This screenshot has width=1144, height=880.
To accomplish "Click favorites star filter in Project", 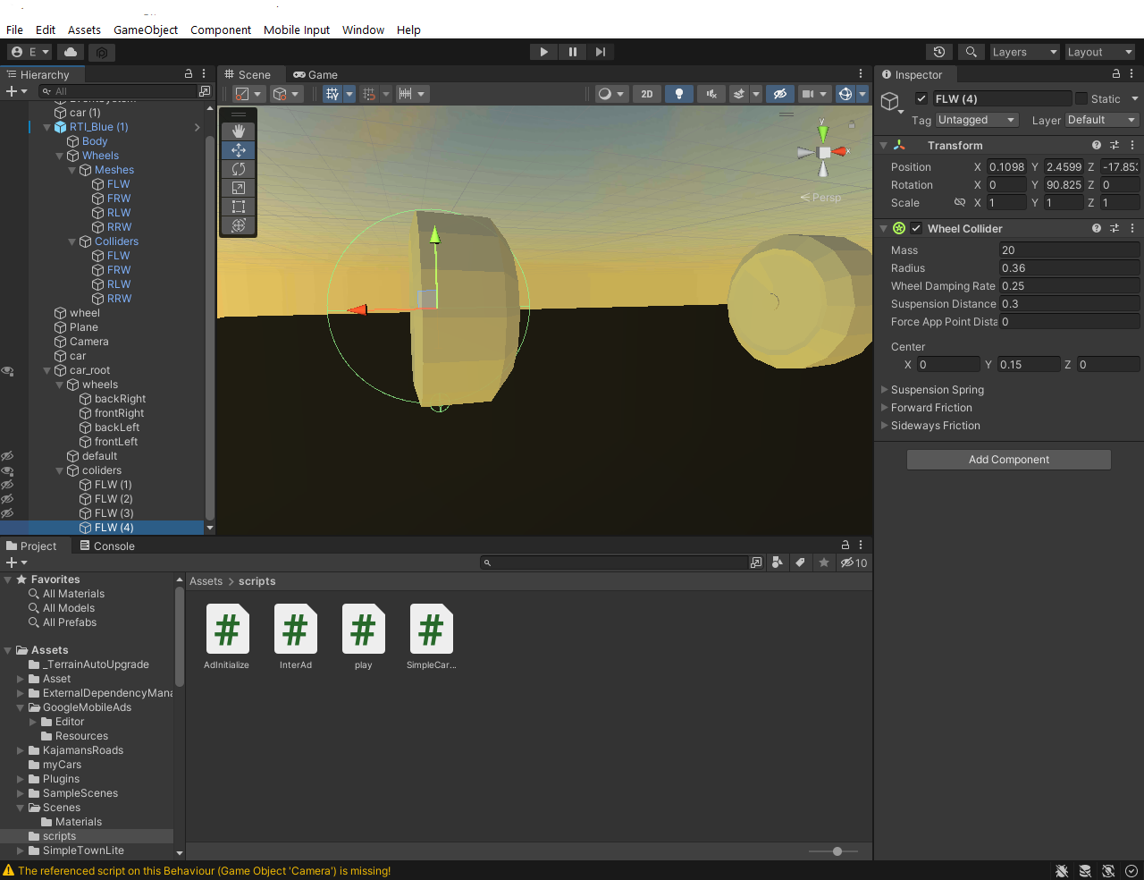I will click(x=824, y=563).
